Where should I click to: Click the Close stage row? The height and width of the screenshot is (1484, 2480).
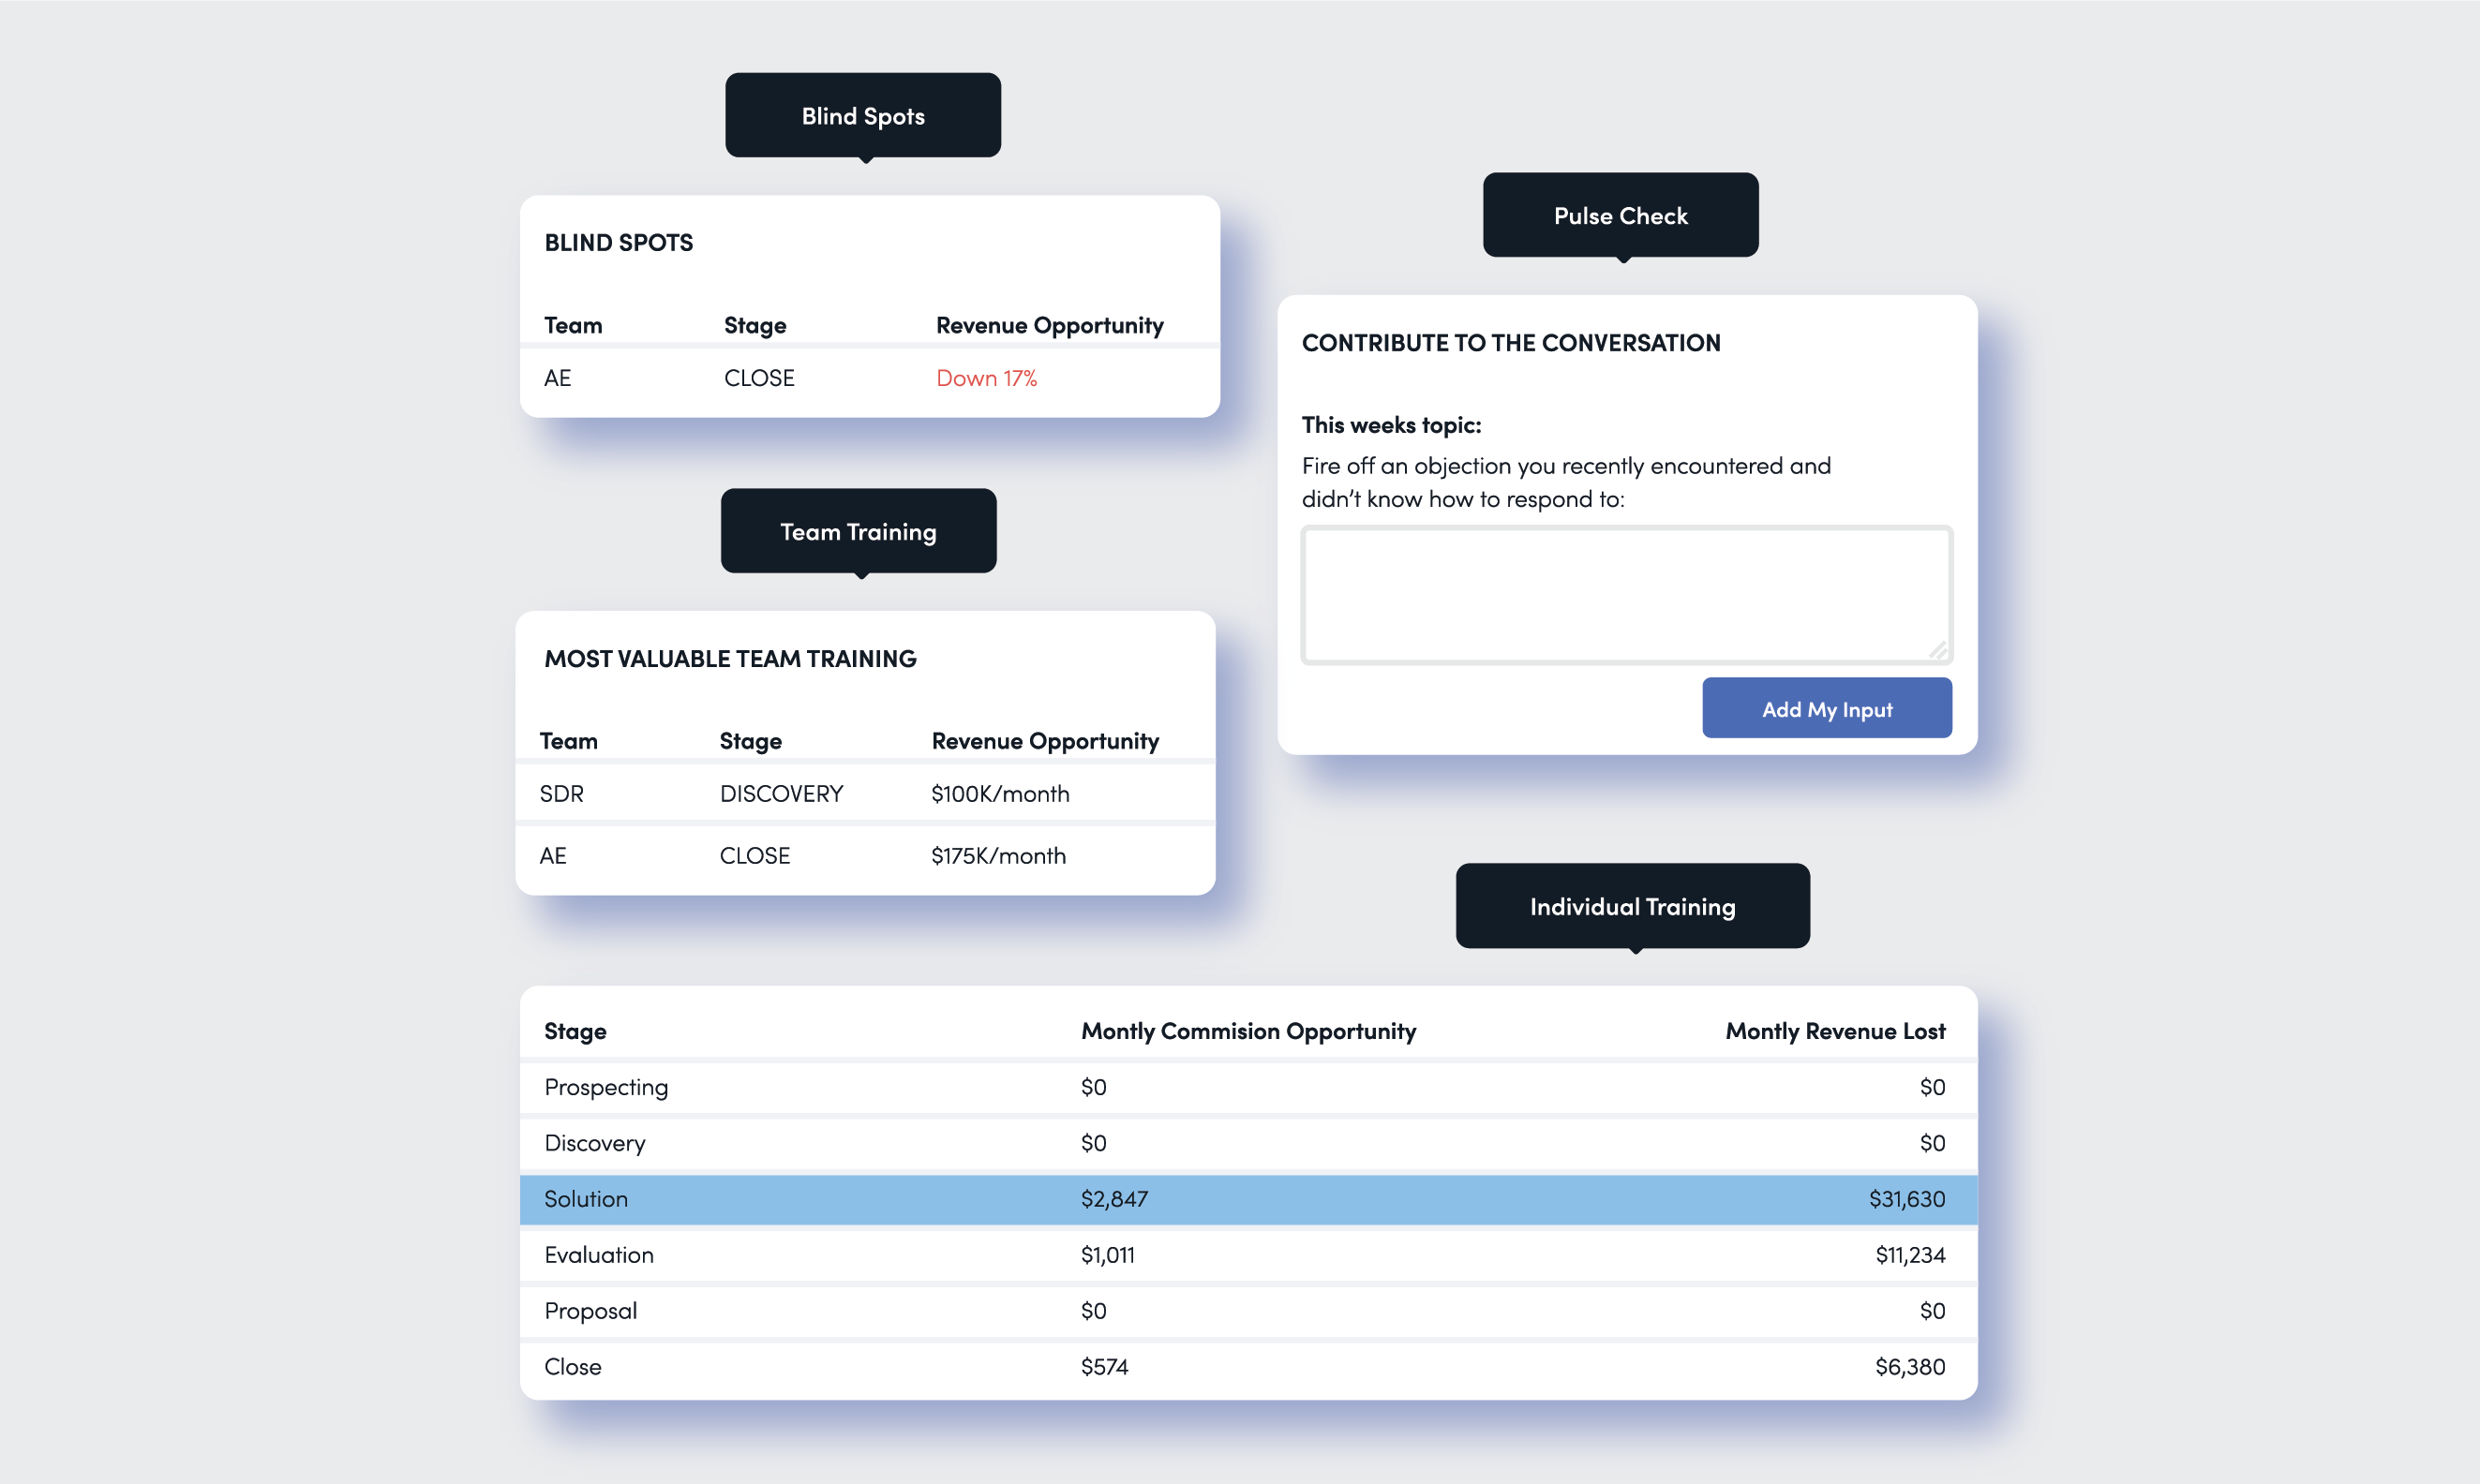pyautogui.click(x=1247, y=1367)
